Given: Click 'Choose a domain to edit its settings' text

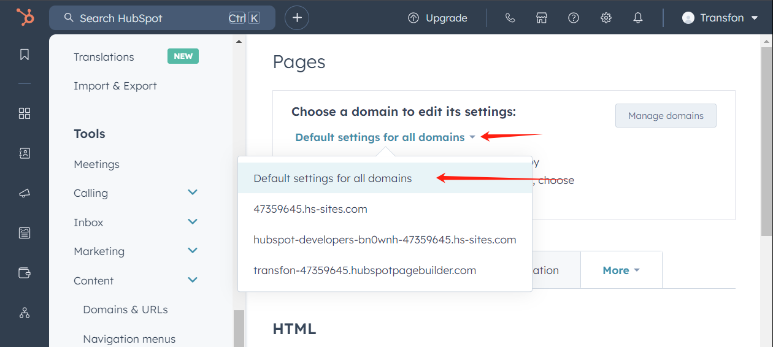Looking at the screenshot, I should pos(404,112).
